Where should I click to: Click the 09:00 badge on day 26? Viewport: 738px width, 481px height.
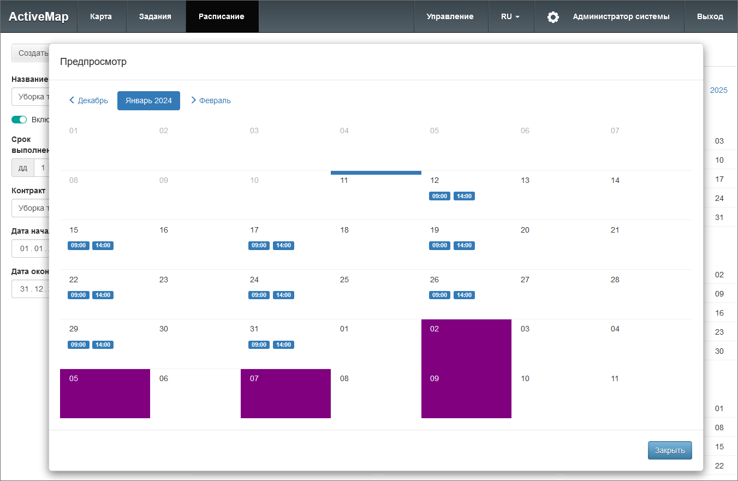coord(439,295)
